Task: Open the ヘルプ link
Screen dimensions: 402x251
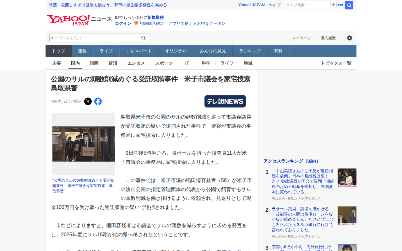Action: [274, 5]
